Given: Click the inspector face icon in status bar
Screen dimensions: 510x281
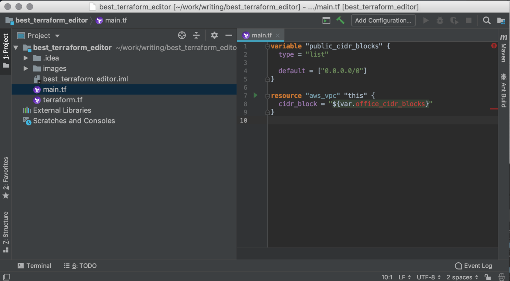Looking at the screenshot, I should 502,277.
